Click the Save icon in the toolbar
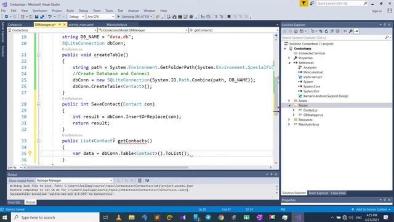The width and height of the screenshot is (394, 222). [37, 17]
